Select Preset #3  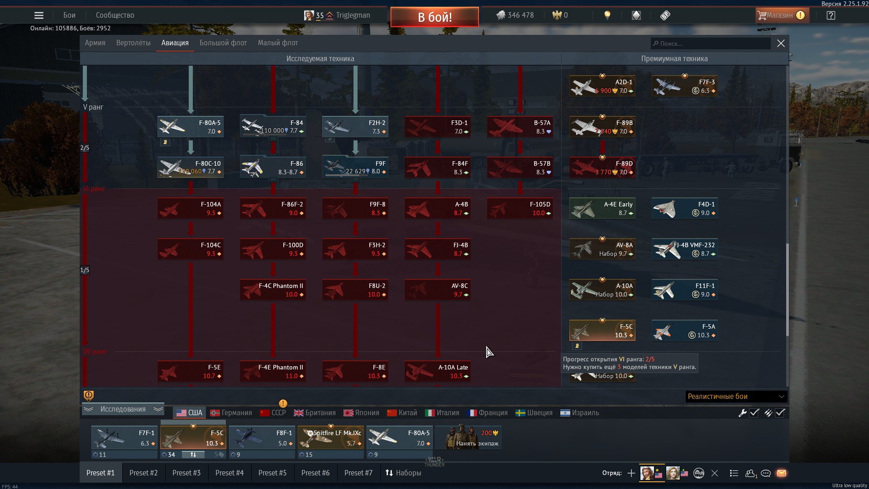click(x=186, y=473)
